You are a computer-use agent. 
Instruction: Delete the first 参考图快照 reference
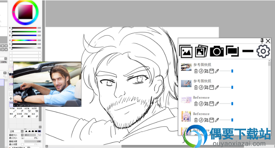[196, 71]
